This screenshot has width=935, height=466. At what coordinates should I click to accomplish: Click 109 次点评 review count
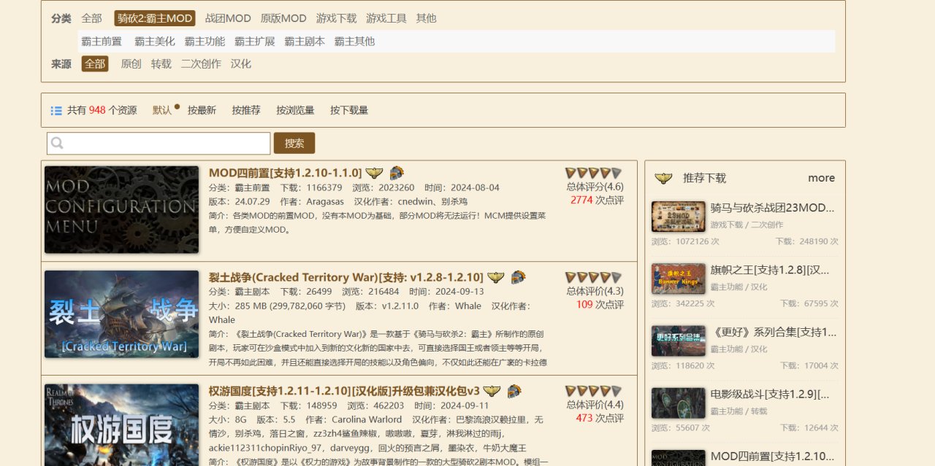600,304
